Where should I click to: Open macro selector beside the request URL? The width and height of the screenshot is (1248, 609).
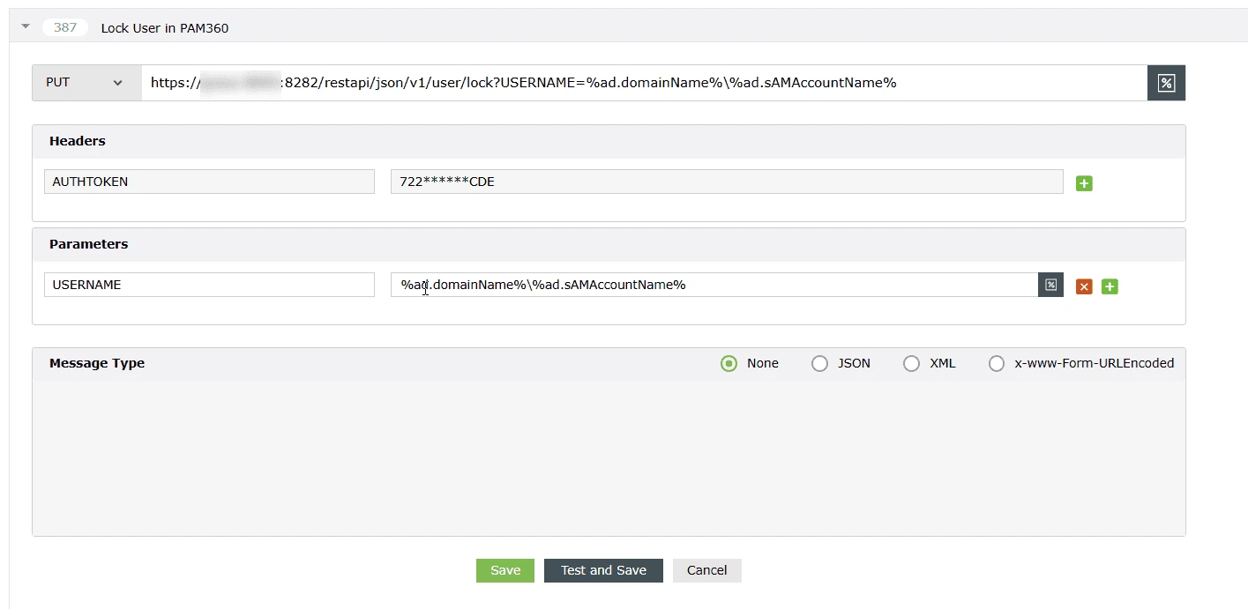[1165, 82]
